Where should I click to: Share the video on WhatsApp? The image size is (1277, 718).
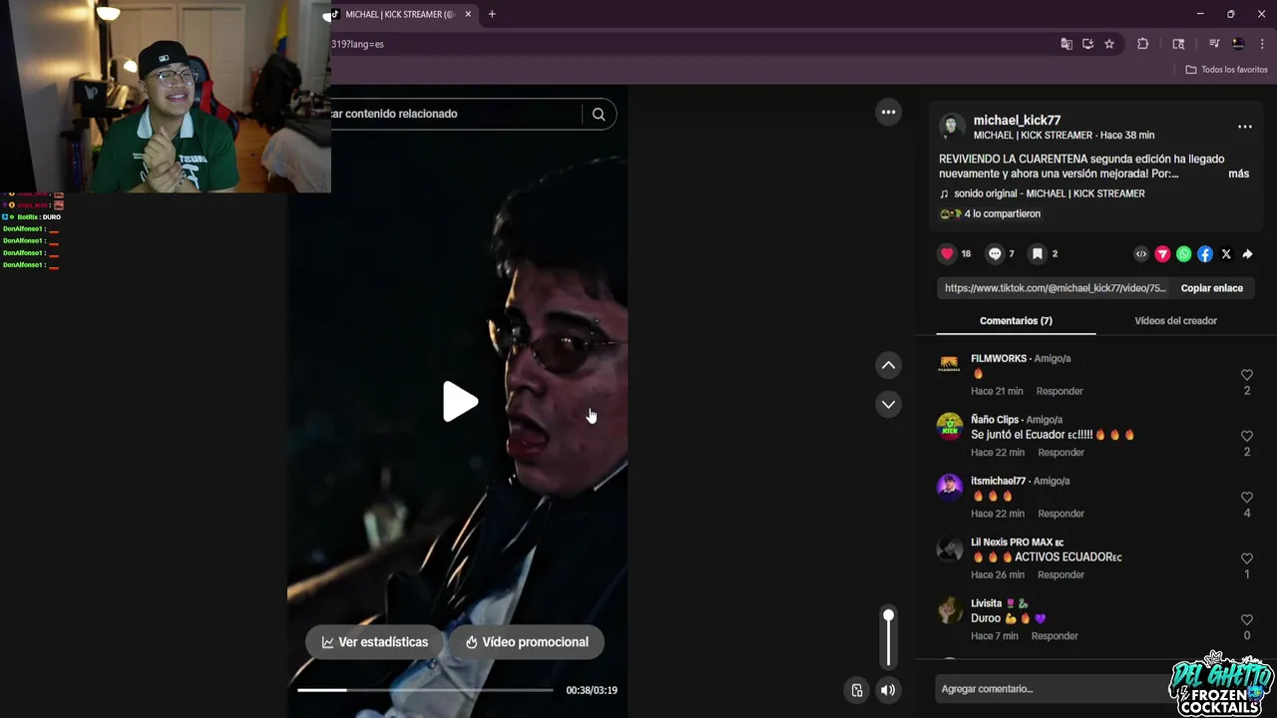pos(1183,254)
